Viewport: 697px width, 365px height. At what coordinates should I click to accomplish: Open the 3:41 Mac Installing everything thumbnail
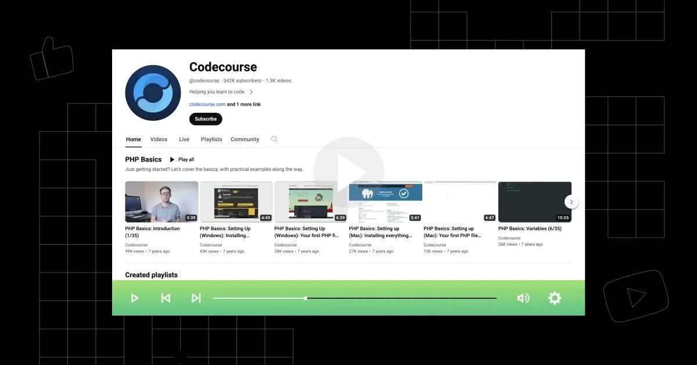tap(386, 202)
